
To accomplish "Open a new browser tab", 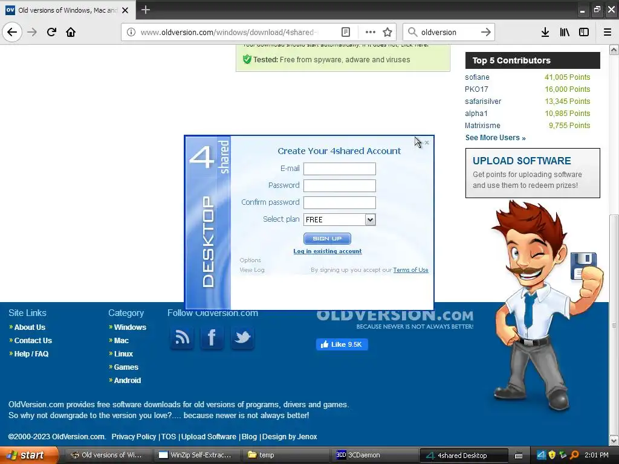I will (x=146, y=10).
